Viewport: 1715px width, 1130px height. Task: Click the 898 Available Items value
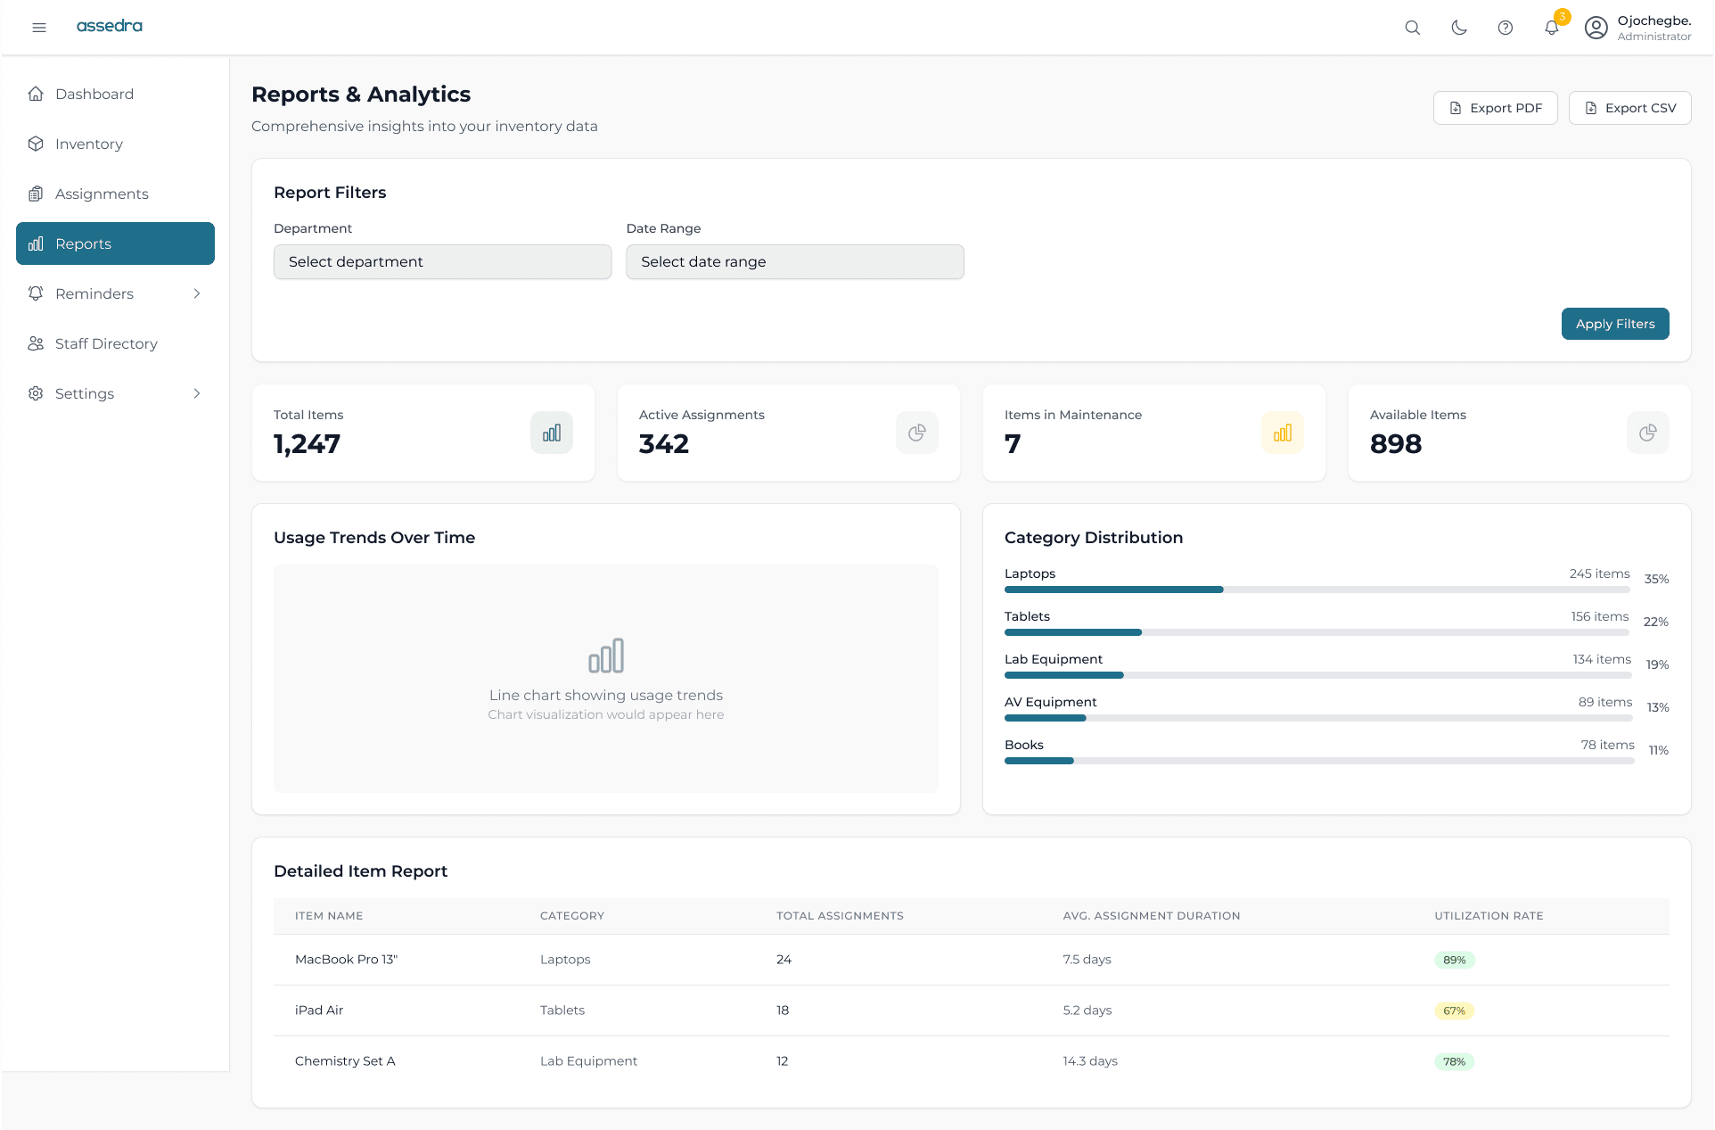coord(1396,444)
